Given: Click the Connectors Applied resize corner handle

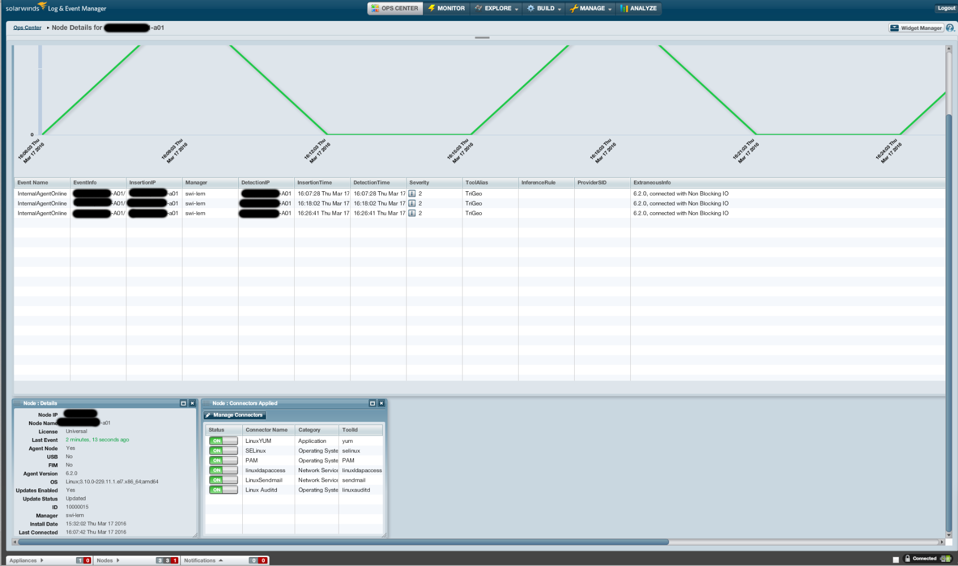Looking at the screenshot, I should click(384, 535).
